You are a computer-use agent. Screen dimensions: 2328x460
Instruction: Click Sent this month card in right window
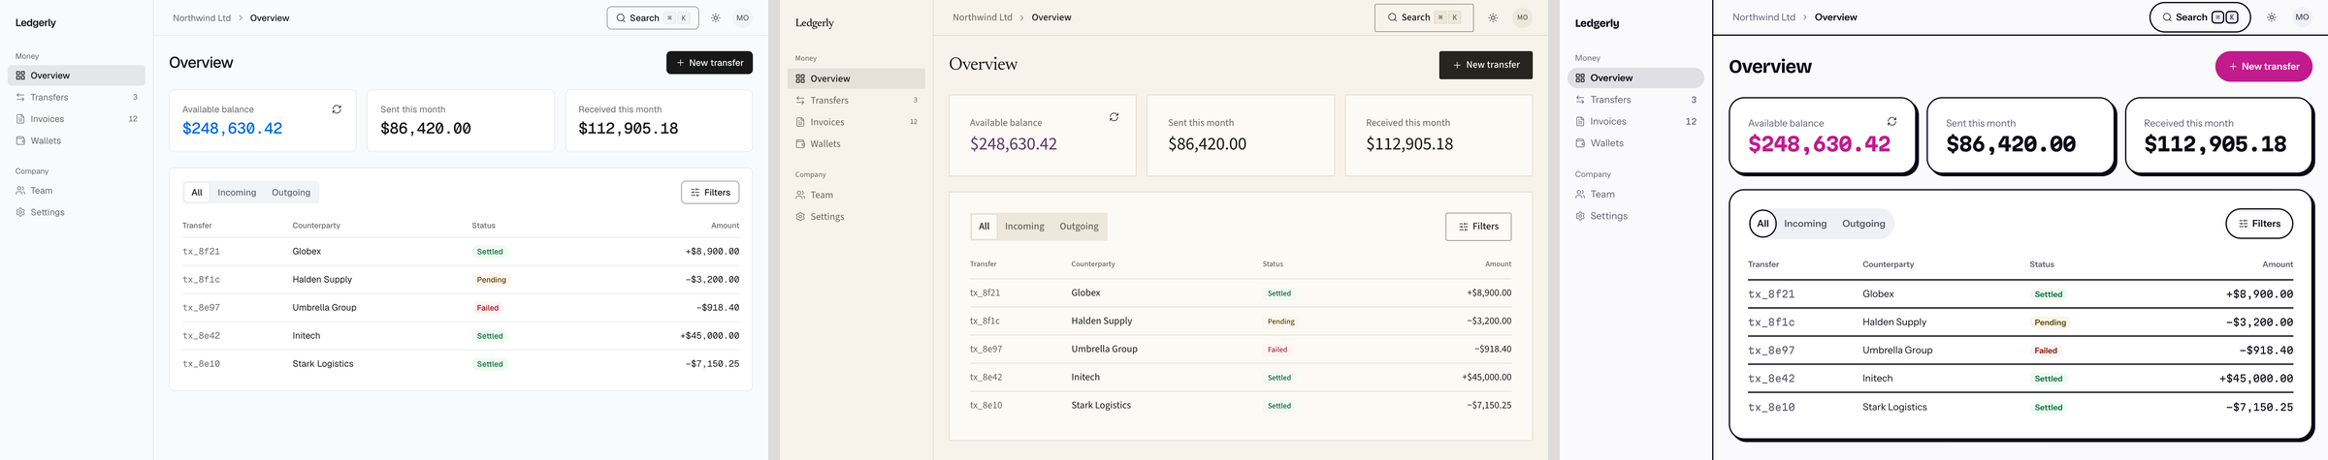2021,137
